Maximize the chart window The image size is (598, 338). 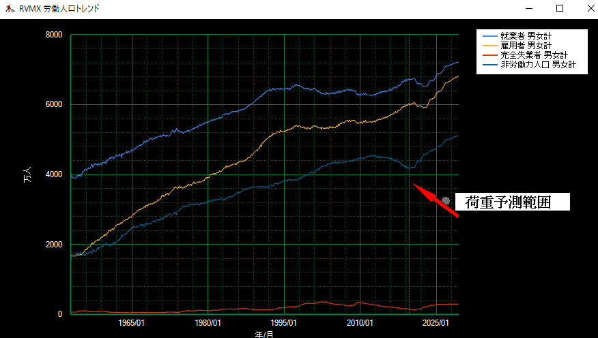click(x=560, y=8)
